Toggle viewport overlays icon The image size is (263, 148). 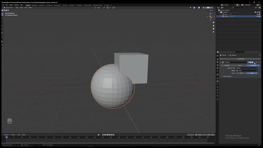click(199, 8)
